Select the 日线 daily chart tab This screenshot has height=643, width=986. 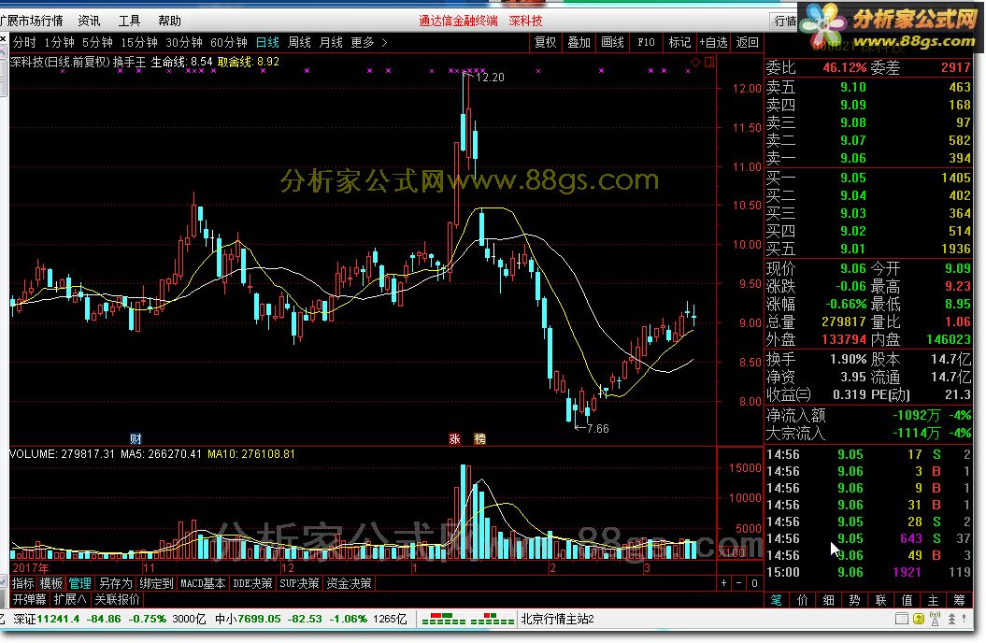(x=267, y=42)
